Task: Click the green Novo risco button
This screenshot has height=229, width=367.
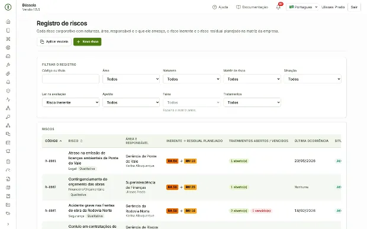Action: [x=87, y=41]
